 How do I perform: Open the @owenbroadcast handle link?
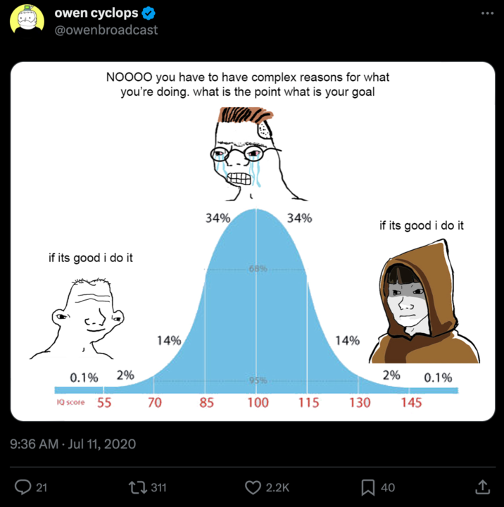coord(106,30)
